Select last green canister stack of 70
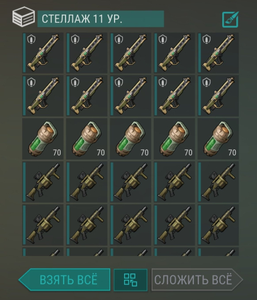Image resolution: width=257 pixels, height=300 pixels. [218, 139]
